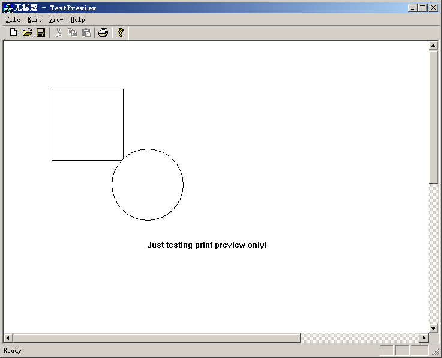This screenshot has width=442, height=358.
Task: Click the Copy toolbar icon
Action: tap(72, 32)
